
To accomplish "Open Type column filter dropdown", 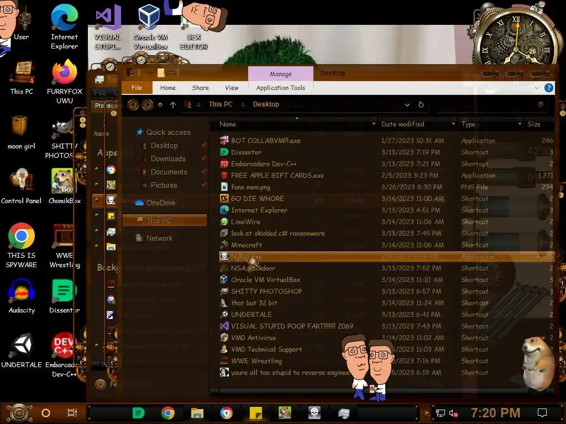I will pos(520,124).
